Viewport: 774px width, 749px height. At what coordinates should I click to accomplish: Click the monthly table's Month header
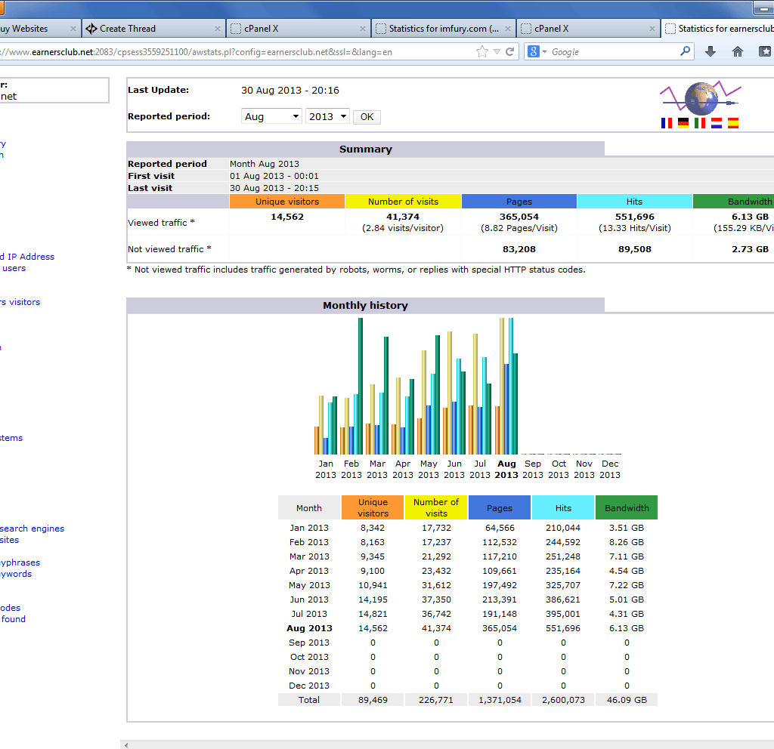(309, 507)
